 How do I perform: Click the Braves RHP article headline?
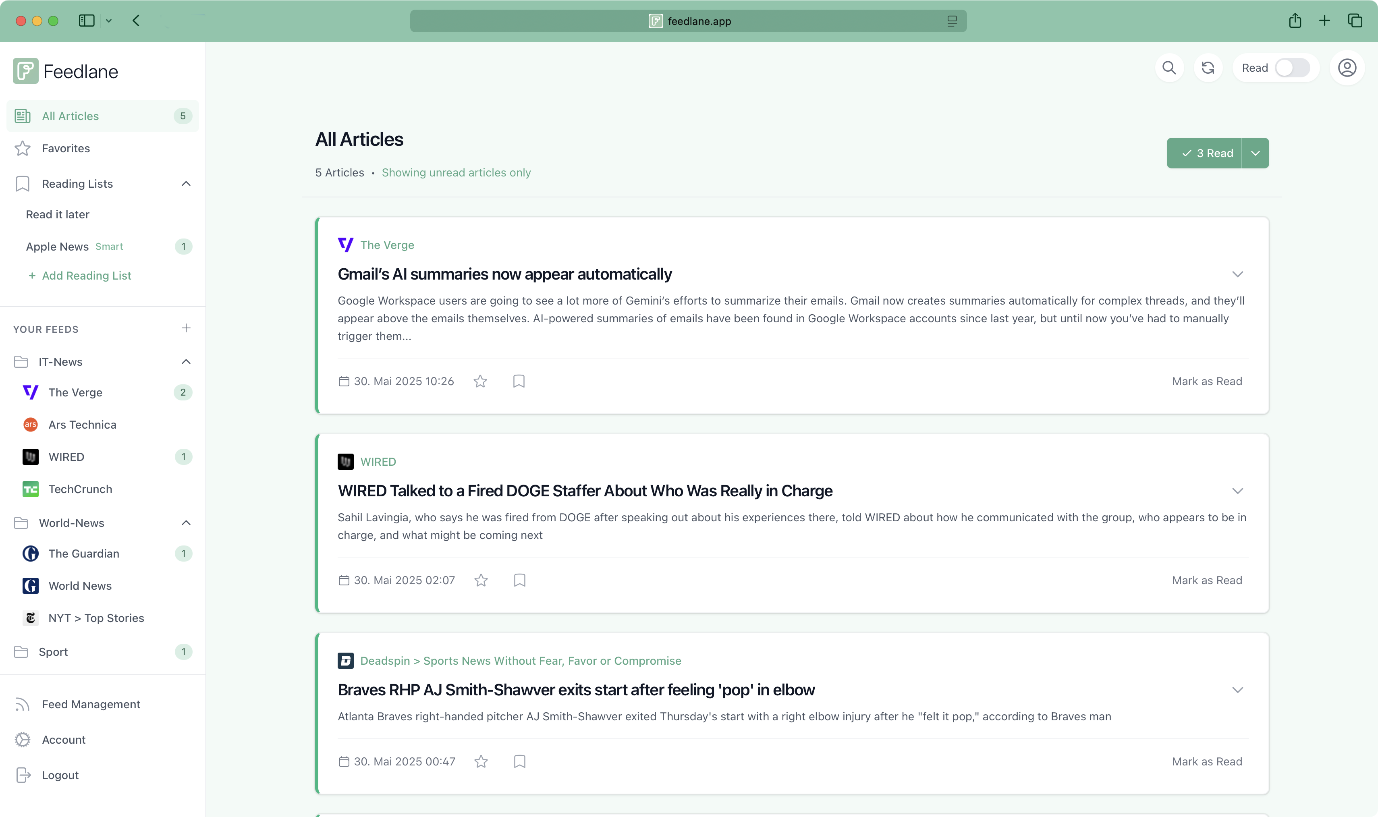576,690
